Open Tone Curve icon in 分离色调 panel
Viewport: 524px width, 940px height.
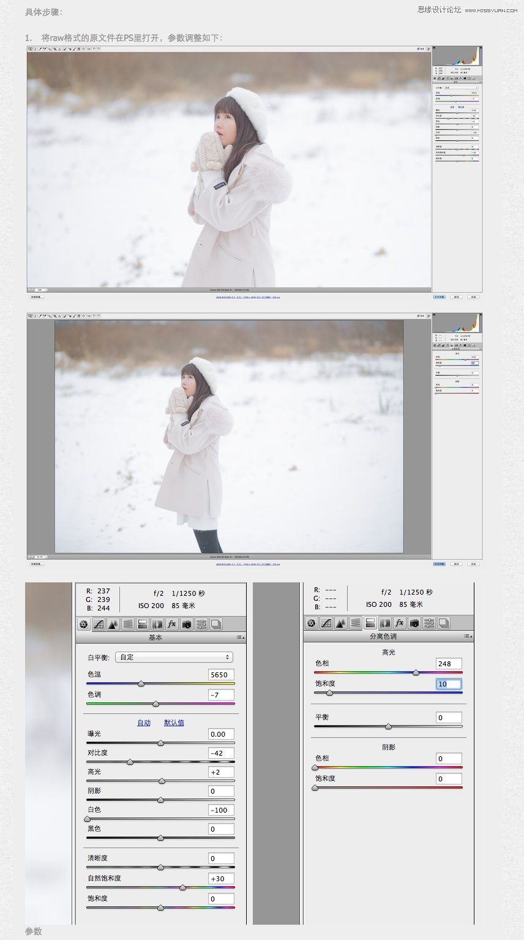pos(326,623)
